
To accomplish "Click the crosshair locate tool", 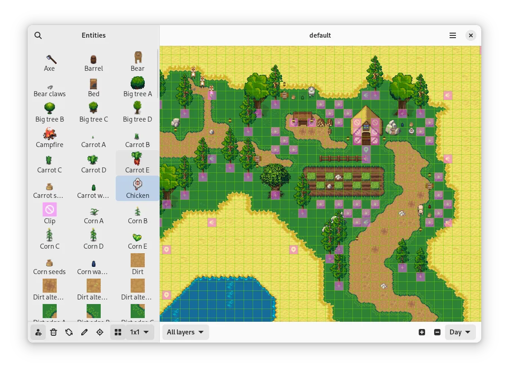I will pos(100,332).
